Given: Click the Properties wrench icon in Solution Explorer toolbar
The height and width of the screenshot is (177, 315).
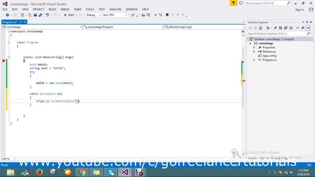Looking at the screenshot, I should (303, 28).
